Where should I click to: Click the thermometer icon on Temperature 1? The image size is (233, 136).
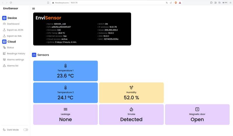click(x=66, y=66)
